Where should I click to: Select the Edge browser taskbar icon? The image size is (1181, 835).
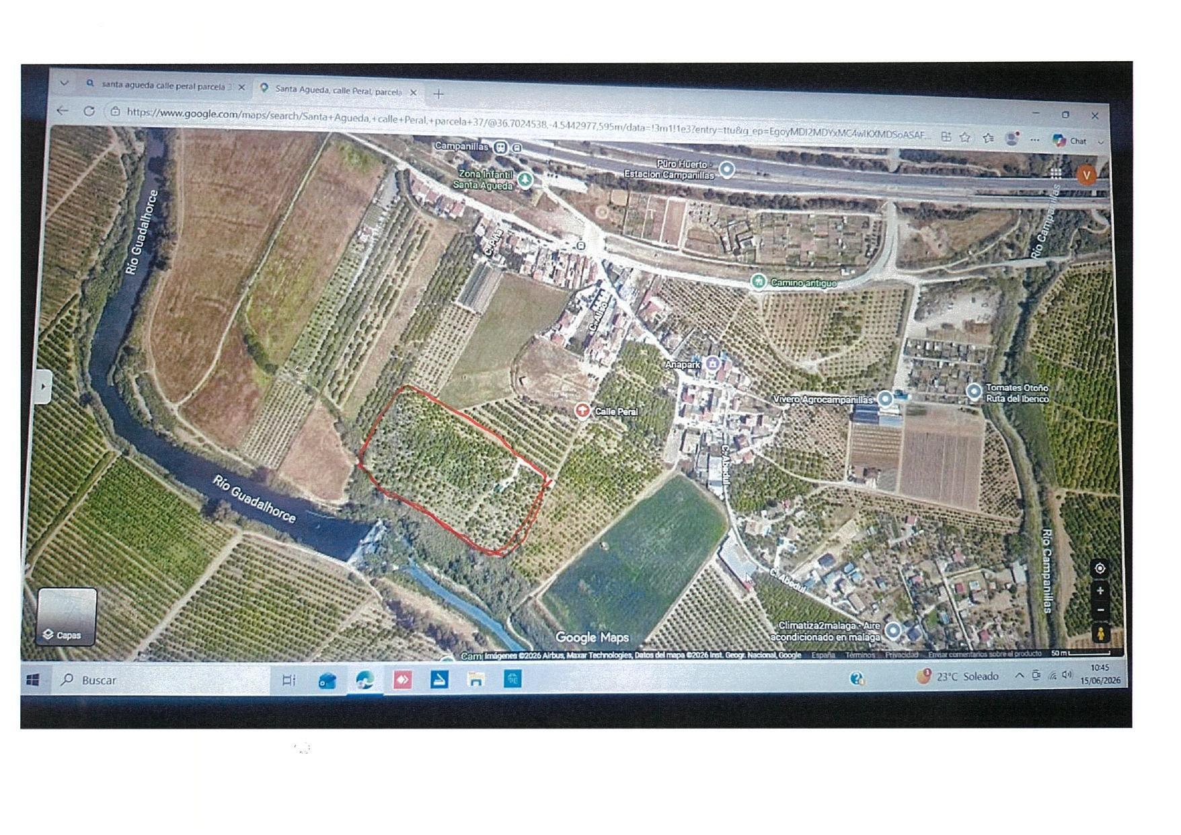pos(365,680)
